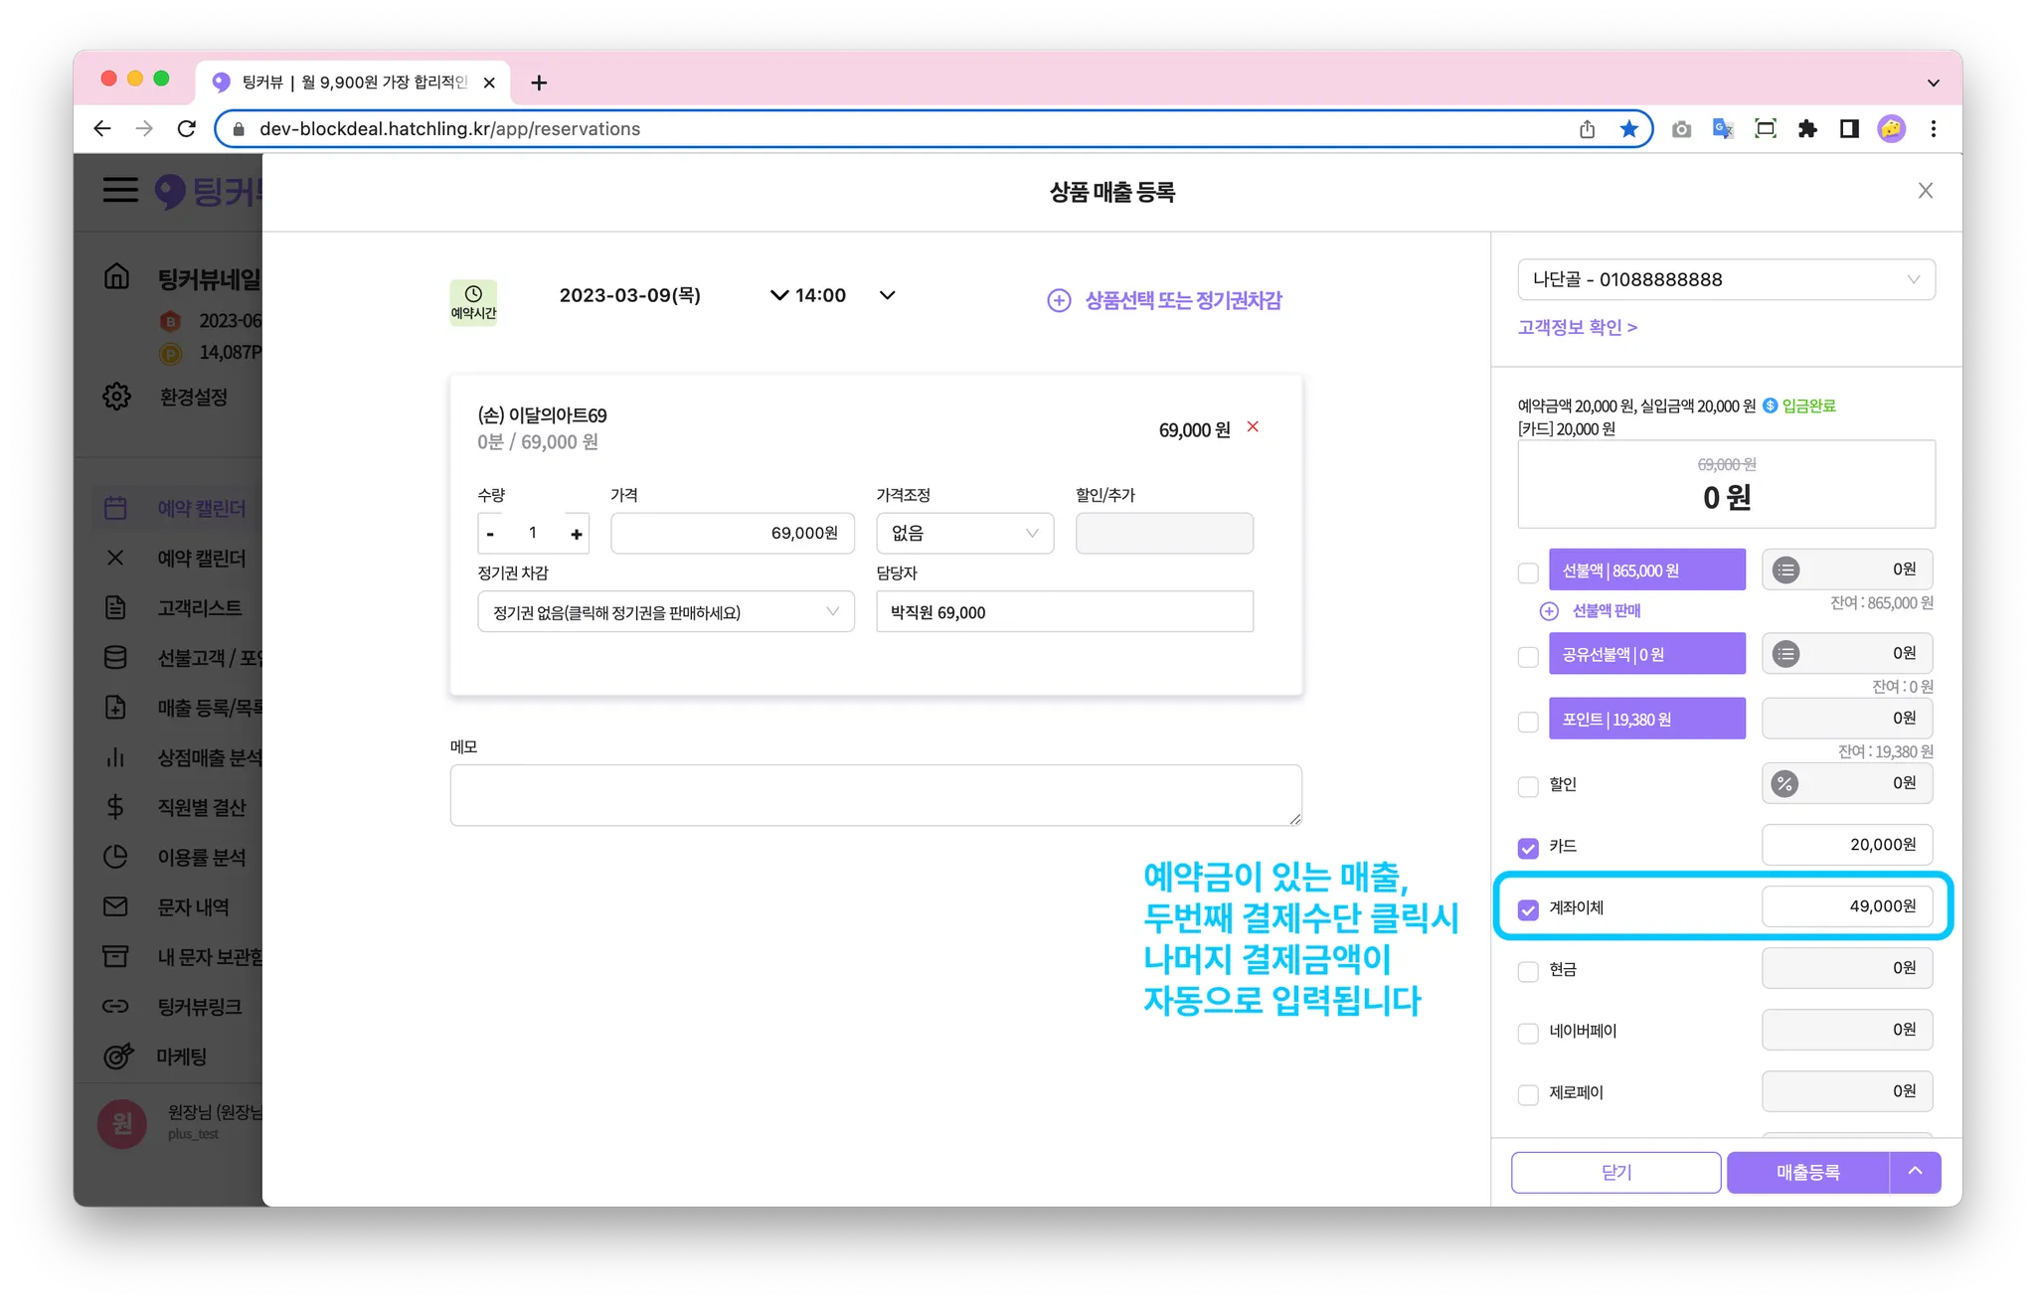Expand the 정기권 차감 dropdown
Viewport: 2036px width, 1304px height.
pos(665,612)
